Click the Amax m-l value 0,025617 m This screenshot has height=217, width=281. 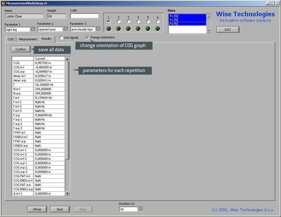(x=49, y=76)
